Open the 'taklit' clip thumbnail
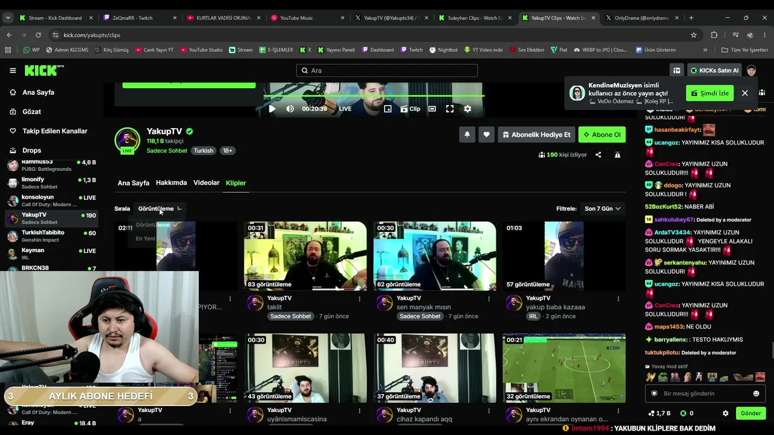The height and width of the screenshot is (435, 774). [305, 256]
